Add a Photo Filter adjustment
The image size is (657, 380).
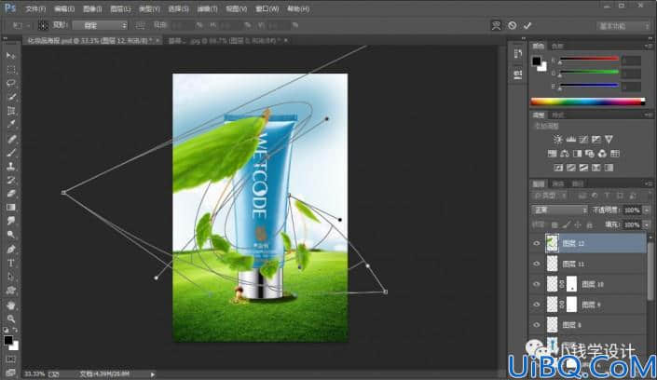pyautogui.click(x=590, y=154)
